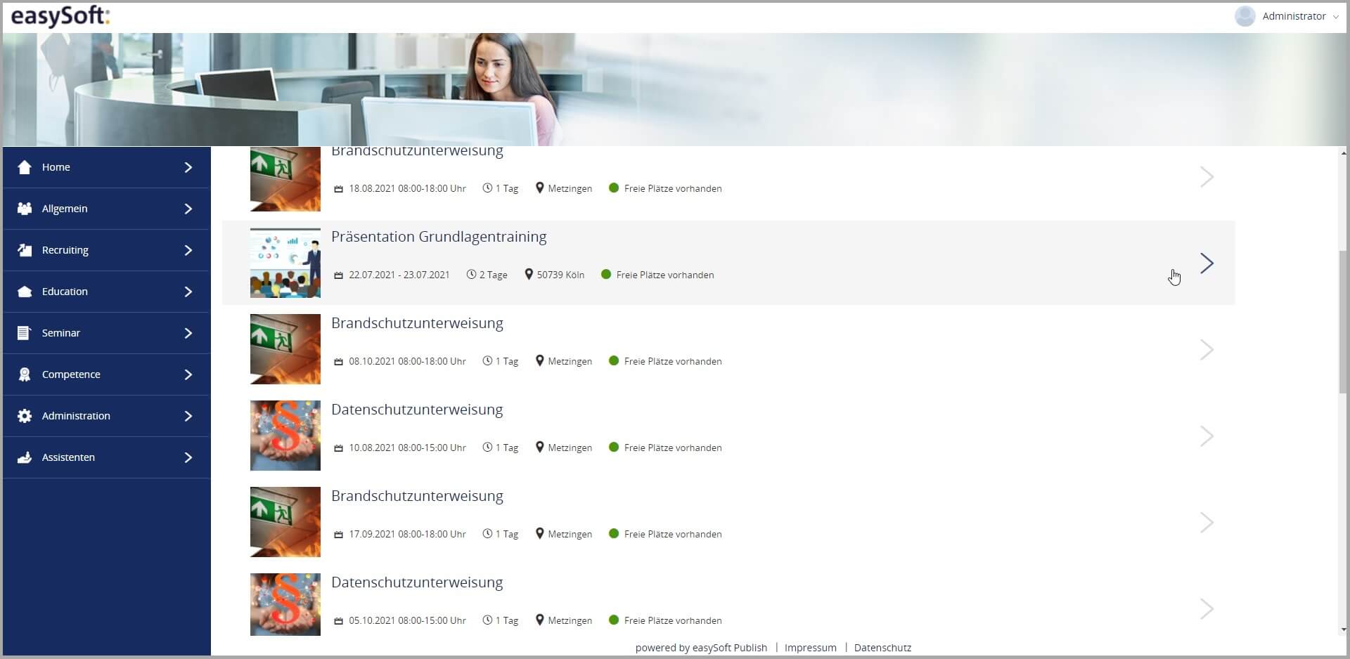1350x659 pixels.
Task: Click 'Freie Plätze vorhanden' in 17.09.2021 row
Action: (673, 534)
